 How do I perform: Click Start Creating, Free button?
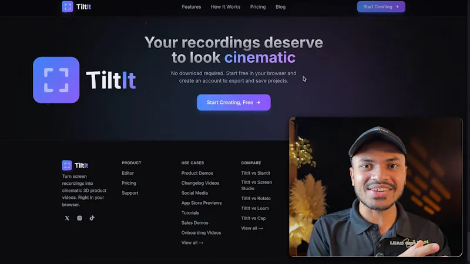pos(233,102)
